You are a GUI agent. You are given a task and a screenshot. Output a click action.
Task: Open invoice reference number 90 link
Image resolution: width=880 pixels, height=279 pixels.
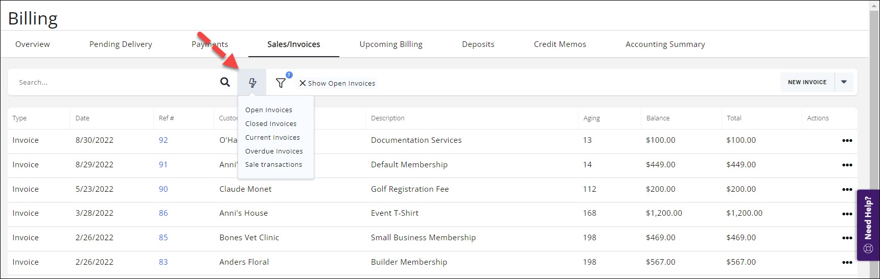point(163,189)
